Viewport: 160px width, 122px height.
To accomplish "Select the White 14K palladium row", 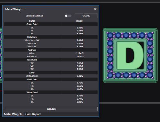I will point(51,44).
